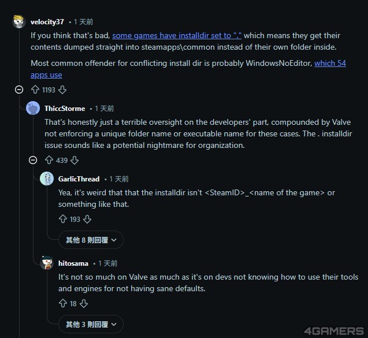Downvote velocity37's comment with 1193 votes

(x=62, y=90)
